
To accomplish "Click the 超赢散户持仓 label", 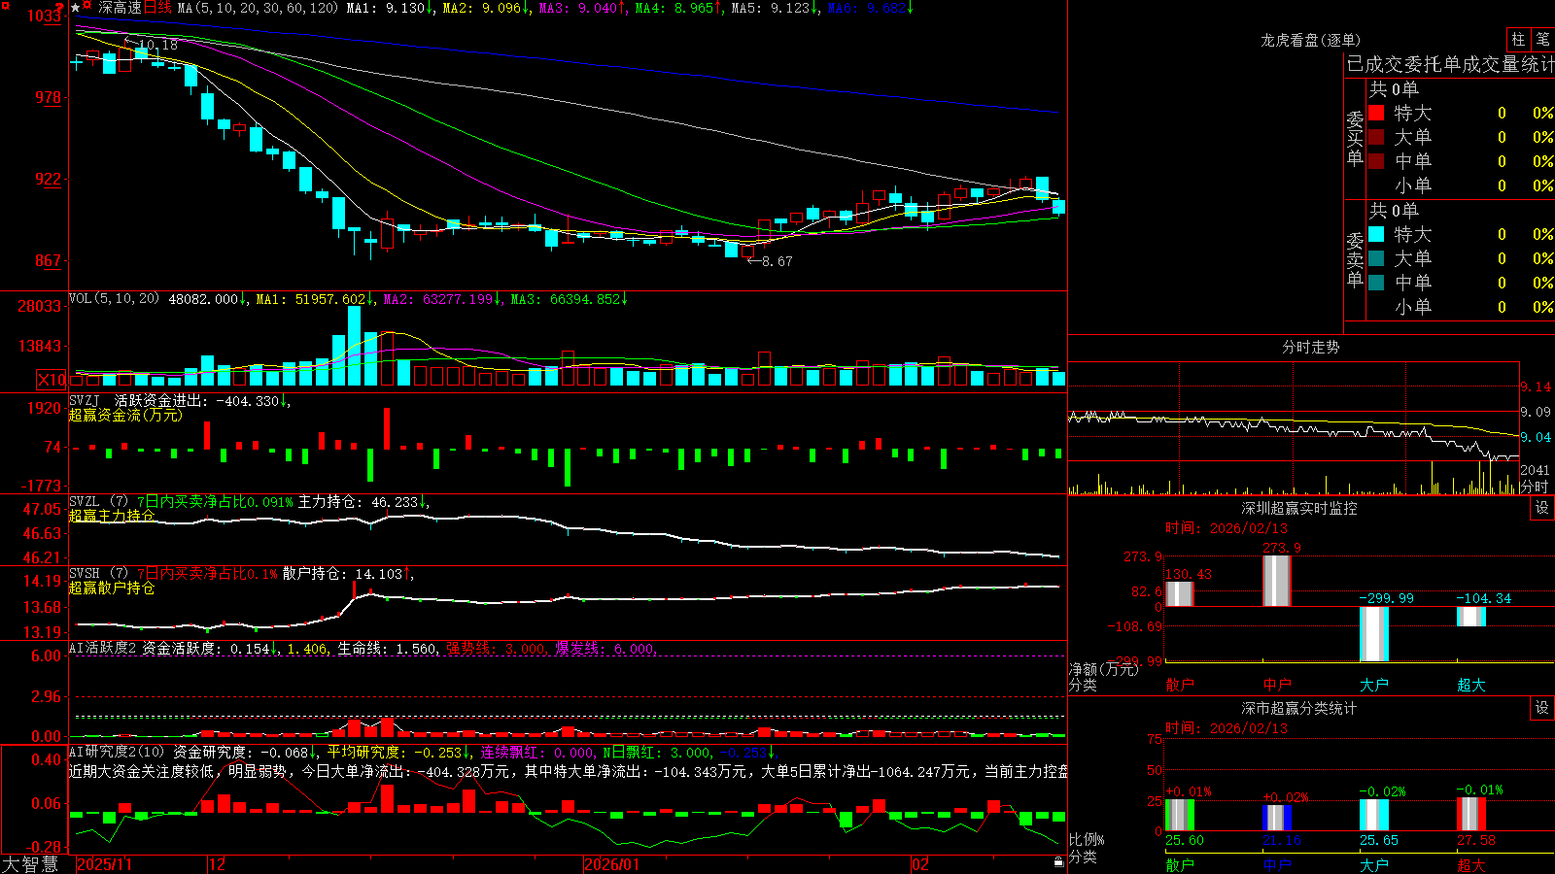I will coord(112,588).
